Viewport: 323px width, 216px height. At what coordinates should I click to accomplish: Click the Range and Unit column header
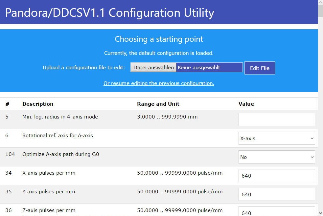[x=158, y=104]
